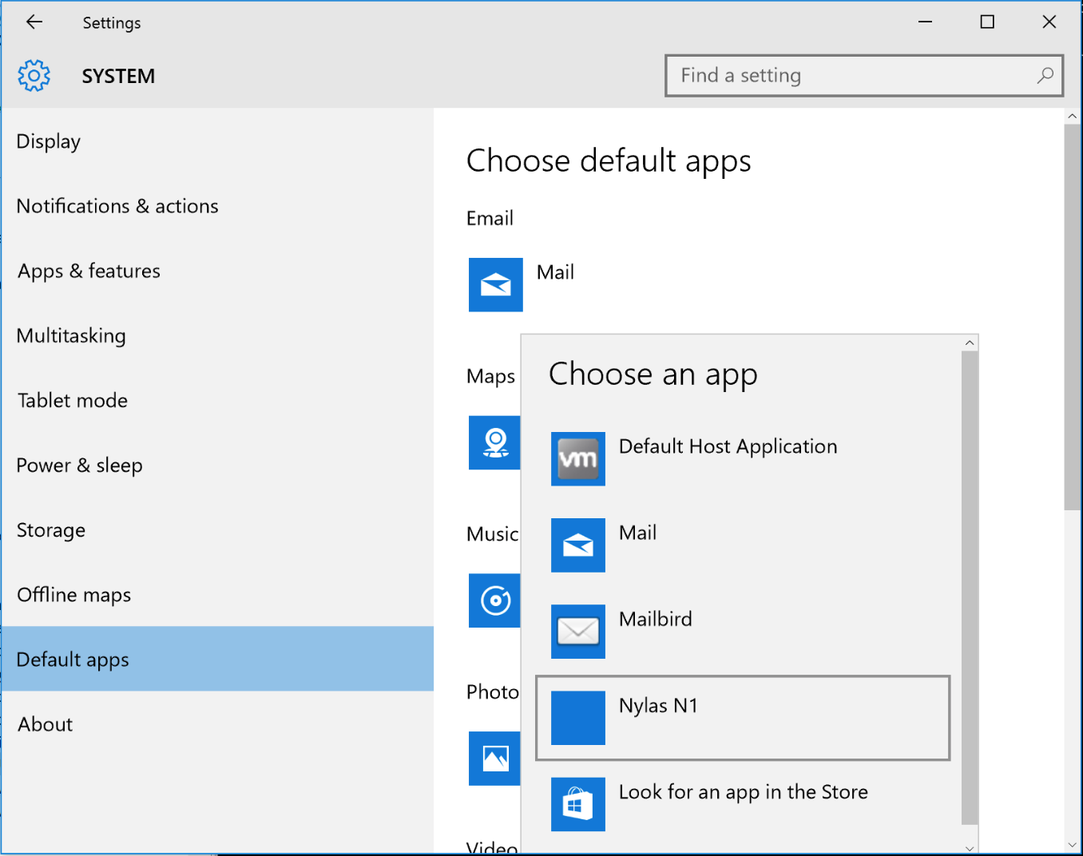Click the search magnifier icon

pos(1045,76)
